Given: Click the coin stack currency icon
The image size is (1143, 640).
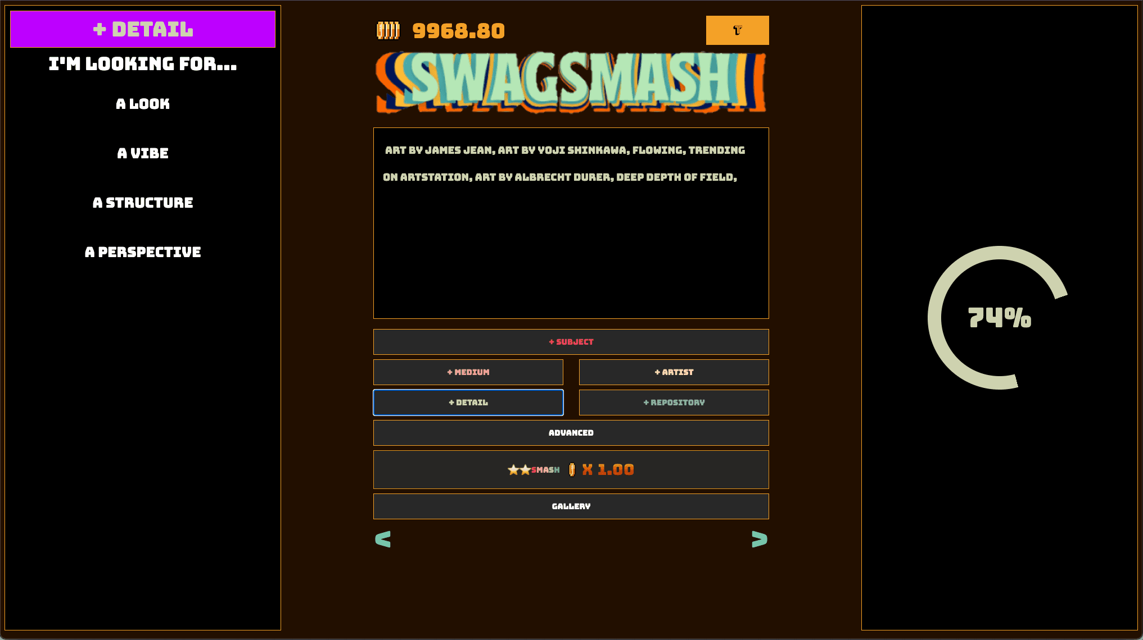Looking at the screenshot, I should point(387,31).
